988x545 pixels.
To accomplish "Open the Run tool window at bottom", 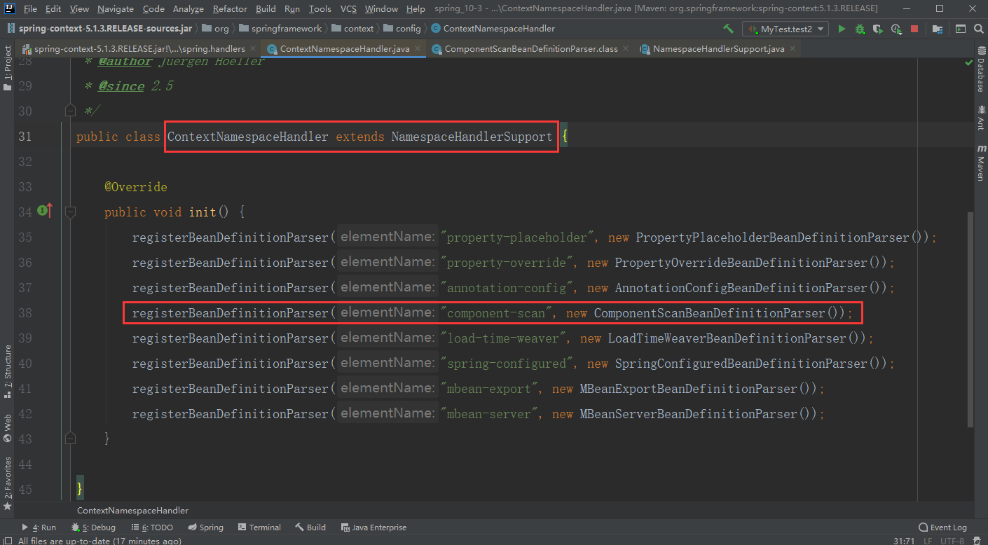I will pyautogui.click(x=39, y=527).
